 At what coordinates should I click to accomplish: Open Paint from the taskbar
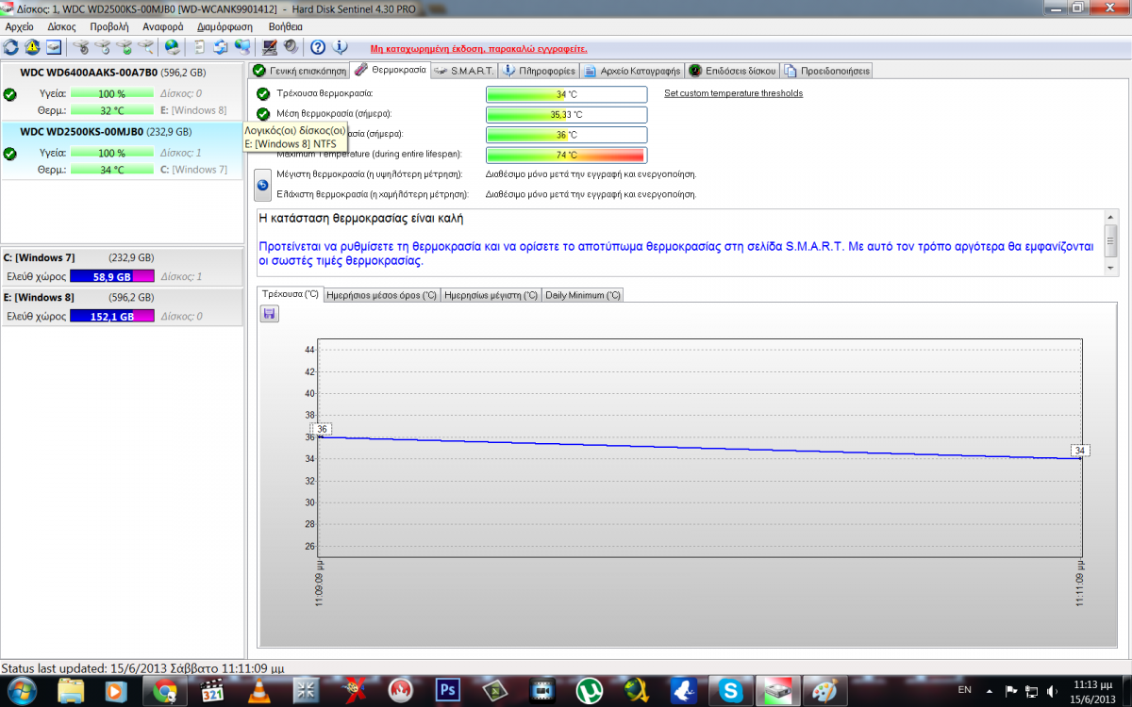[825, 691]
